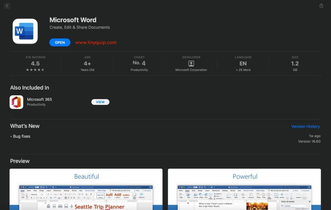Screen dimensions: 331x210
Task: Click the share icon at the top right
Action: pyautogui.click(x=321, y=6)
